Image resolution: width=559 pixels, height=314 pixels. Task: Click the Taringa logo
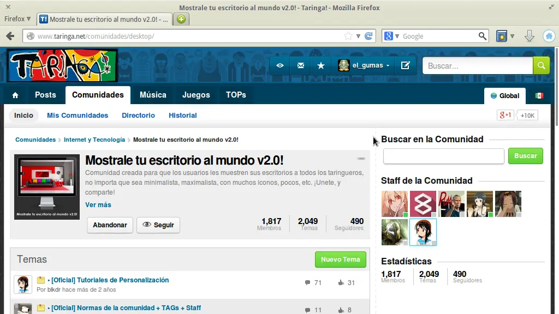coord(62,65)
